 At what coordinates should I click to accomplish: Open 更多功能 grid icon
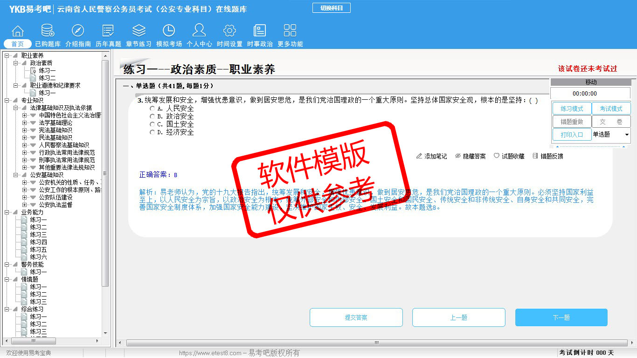290,31
